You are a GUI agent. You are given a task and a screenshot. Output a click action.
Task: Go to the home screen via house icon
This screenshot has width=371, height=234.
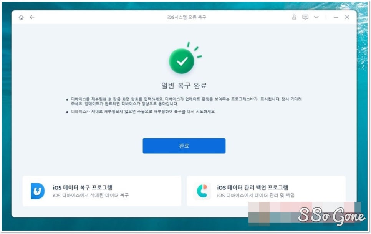[21, 17]
